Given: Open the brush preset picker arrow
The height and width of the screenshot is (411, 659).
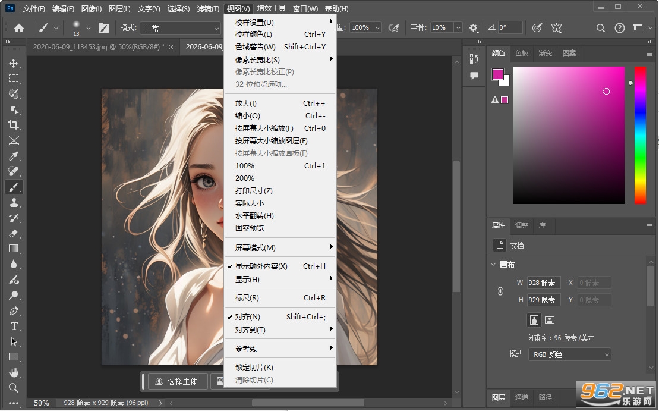Looking at the screenshot, I should pos(89,28).
